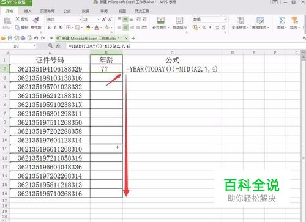Select cell with 36213519591023831X
The height and width of the screenshot is (222, 306).
(x=50, y=105)
